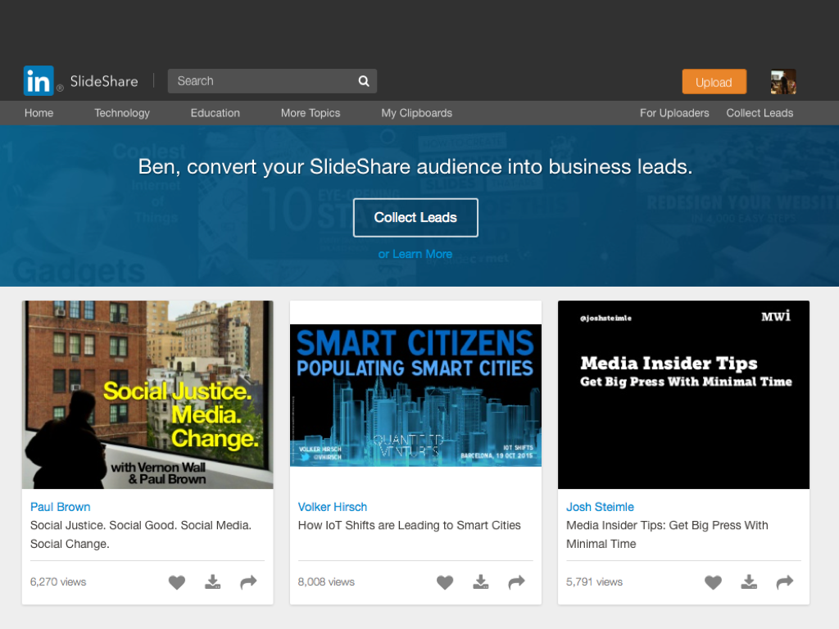Download the Media Insider Tips slides
This screenshot has height=629, width=839.
coord(749,582)
